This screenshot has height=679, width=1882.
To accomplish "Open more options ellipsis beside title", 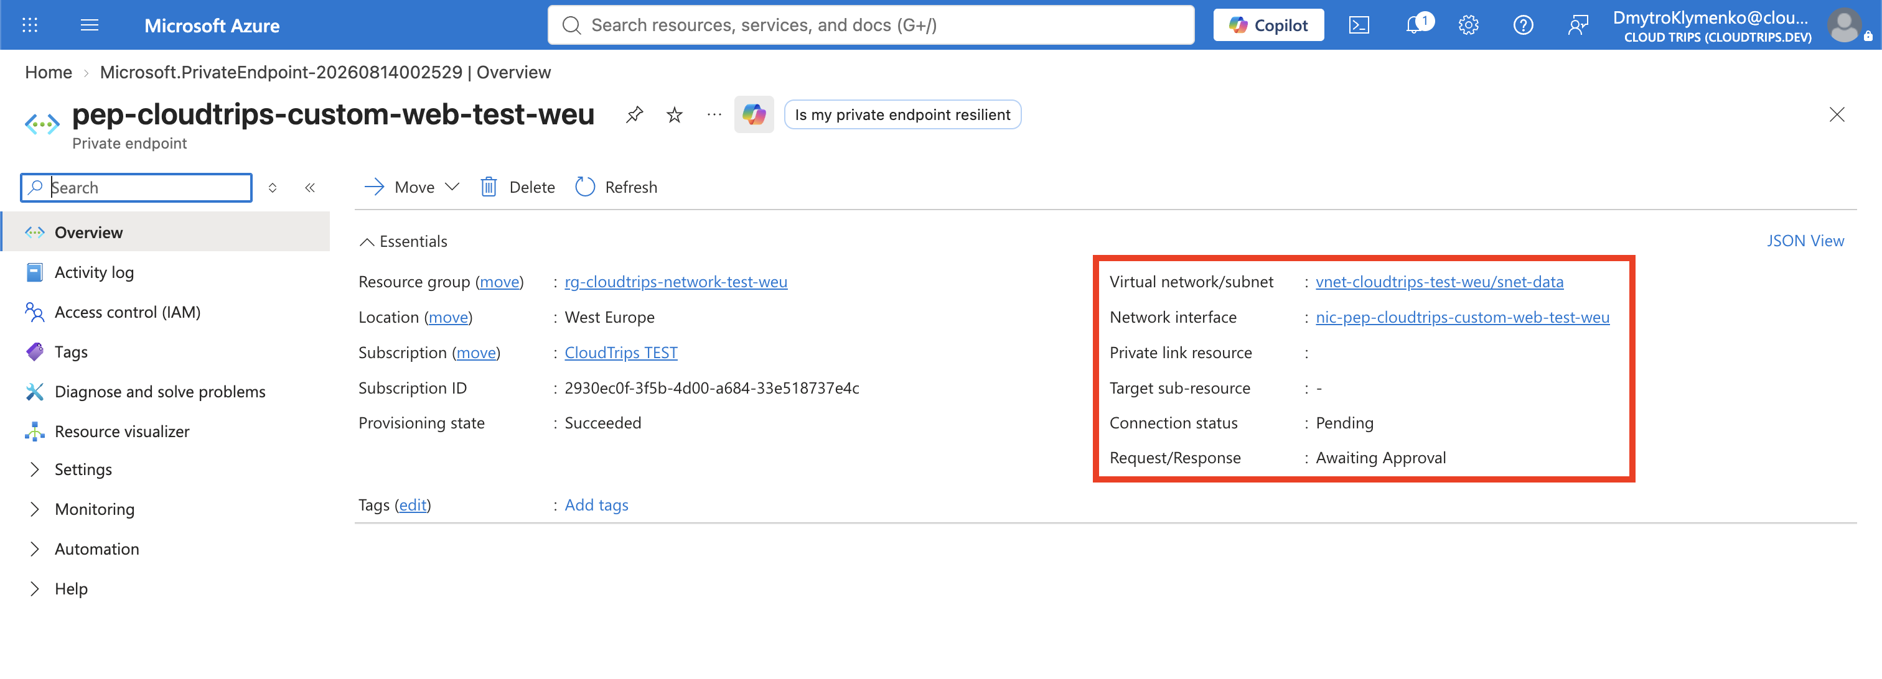I will [714, 114].
